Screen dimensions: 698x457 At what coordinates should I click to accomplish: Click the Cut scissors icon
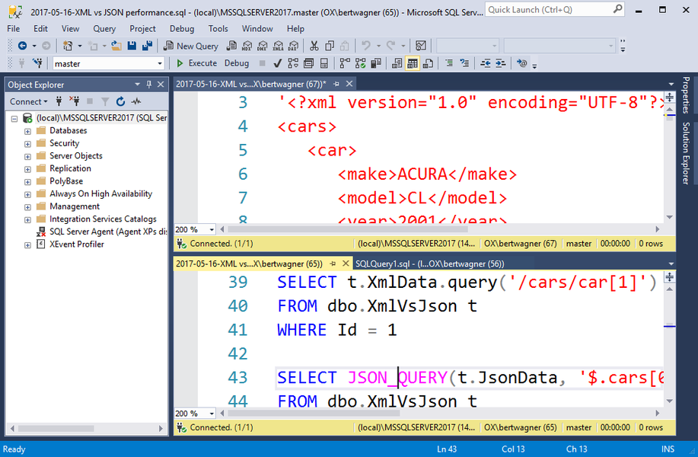[x=313, y=46]
